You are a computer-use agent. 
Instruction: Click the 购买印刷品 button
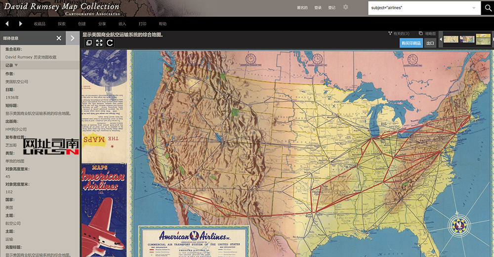pyautogui.click(x=411, y=43)
